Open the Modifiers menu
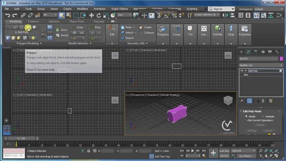The image size is (286, 161). [x=82, y=9]
